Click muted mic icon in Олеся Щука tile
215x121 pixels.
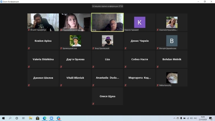[x=93, y=104]
